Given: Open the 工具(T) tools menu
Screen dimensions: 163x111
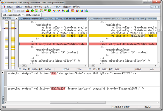Looking at the screenshot, I should click(48, 7).
